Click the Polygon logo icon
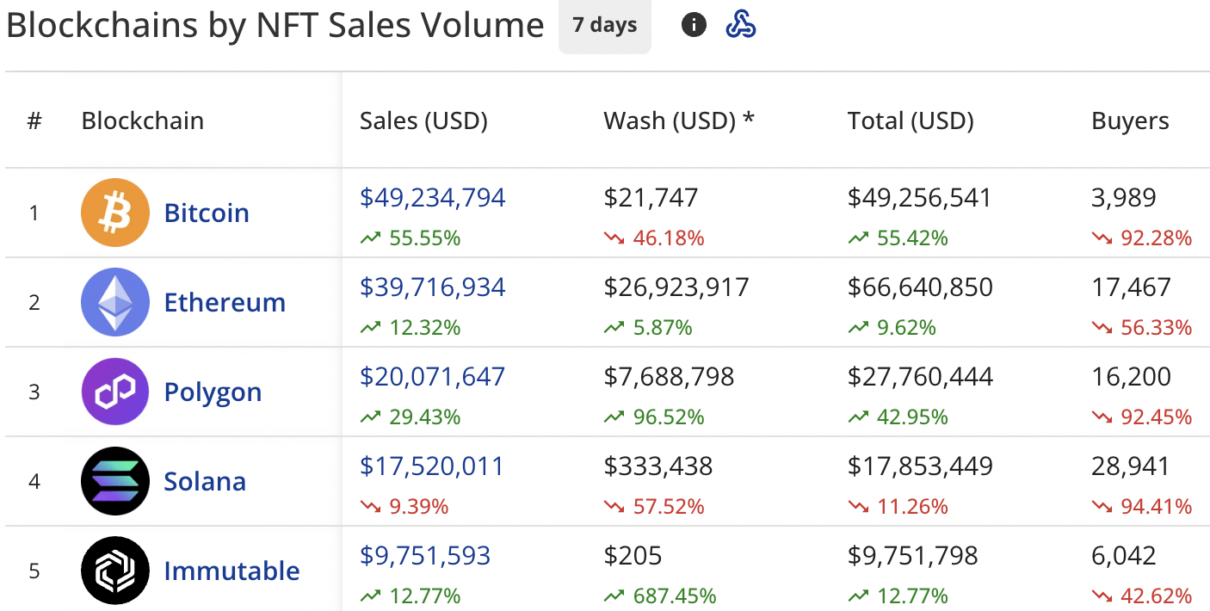 click(x=114, y=392)
